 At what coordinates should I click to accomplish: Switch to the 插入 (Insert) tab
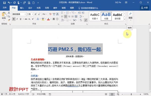coord(22,8)
